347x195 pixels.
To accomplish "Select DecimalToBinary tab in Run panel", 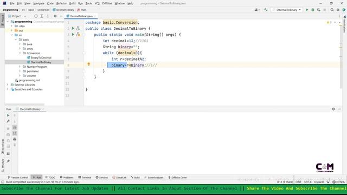I will (x=30, y=109).
